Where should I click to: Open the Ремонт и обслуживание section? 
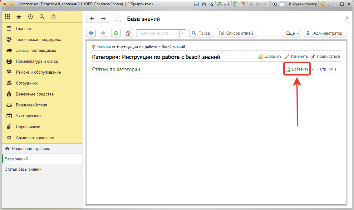click(x=42, y=72)
